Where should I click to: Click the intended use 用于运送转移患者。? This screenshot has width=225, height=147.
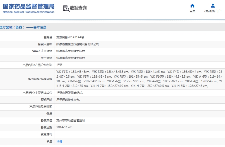tap(69, 100)
